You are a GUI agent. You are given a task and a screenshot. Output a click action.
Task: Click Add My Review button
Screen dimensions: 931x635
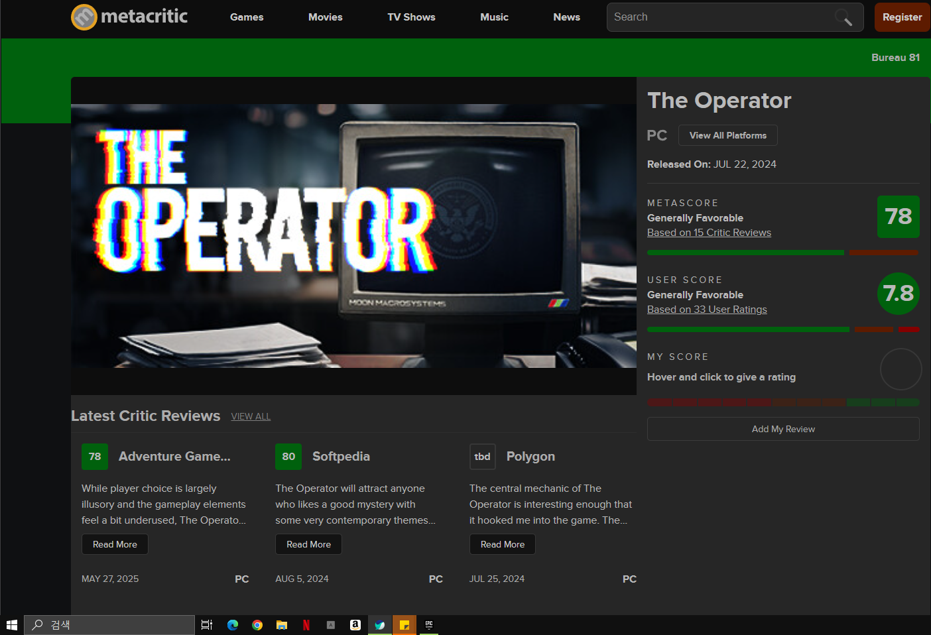pos(783,429)
